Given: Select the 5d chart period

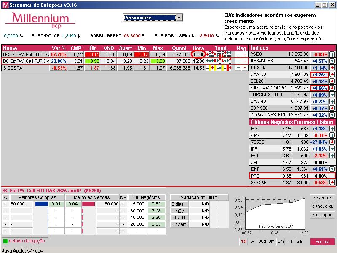Looking at the screenshot, I should point(253,241).
